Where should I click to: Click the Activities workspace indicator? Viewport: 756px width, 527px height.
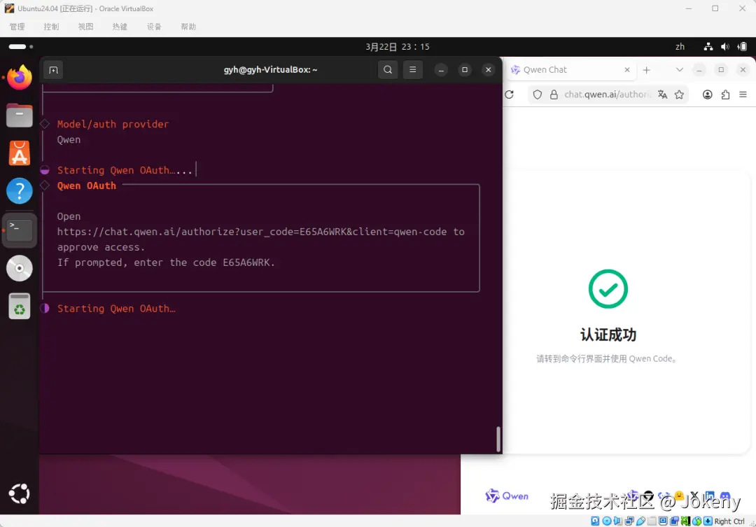pos(21,47)
